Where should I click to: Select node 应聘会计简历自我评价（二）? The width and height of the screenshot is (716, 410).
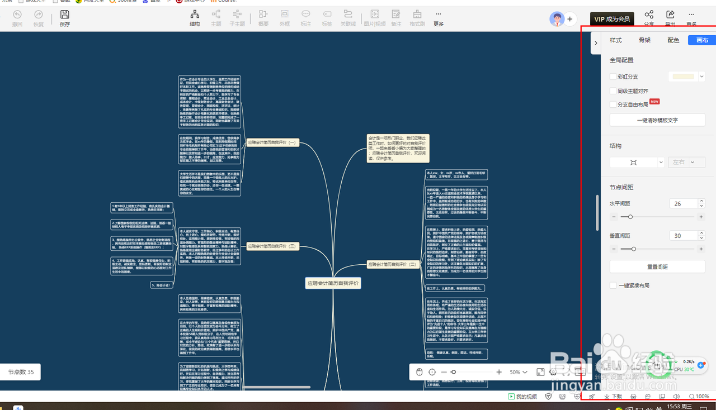393,264
